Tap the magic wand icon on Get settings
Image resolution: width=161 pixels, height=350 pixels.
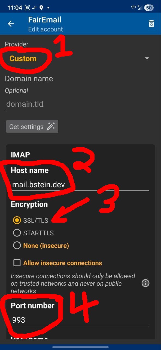coord(51,127)
